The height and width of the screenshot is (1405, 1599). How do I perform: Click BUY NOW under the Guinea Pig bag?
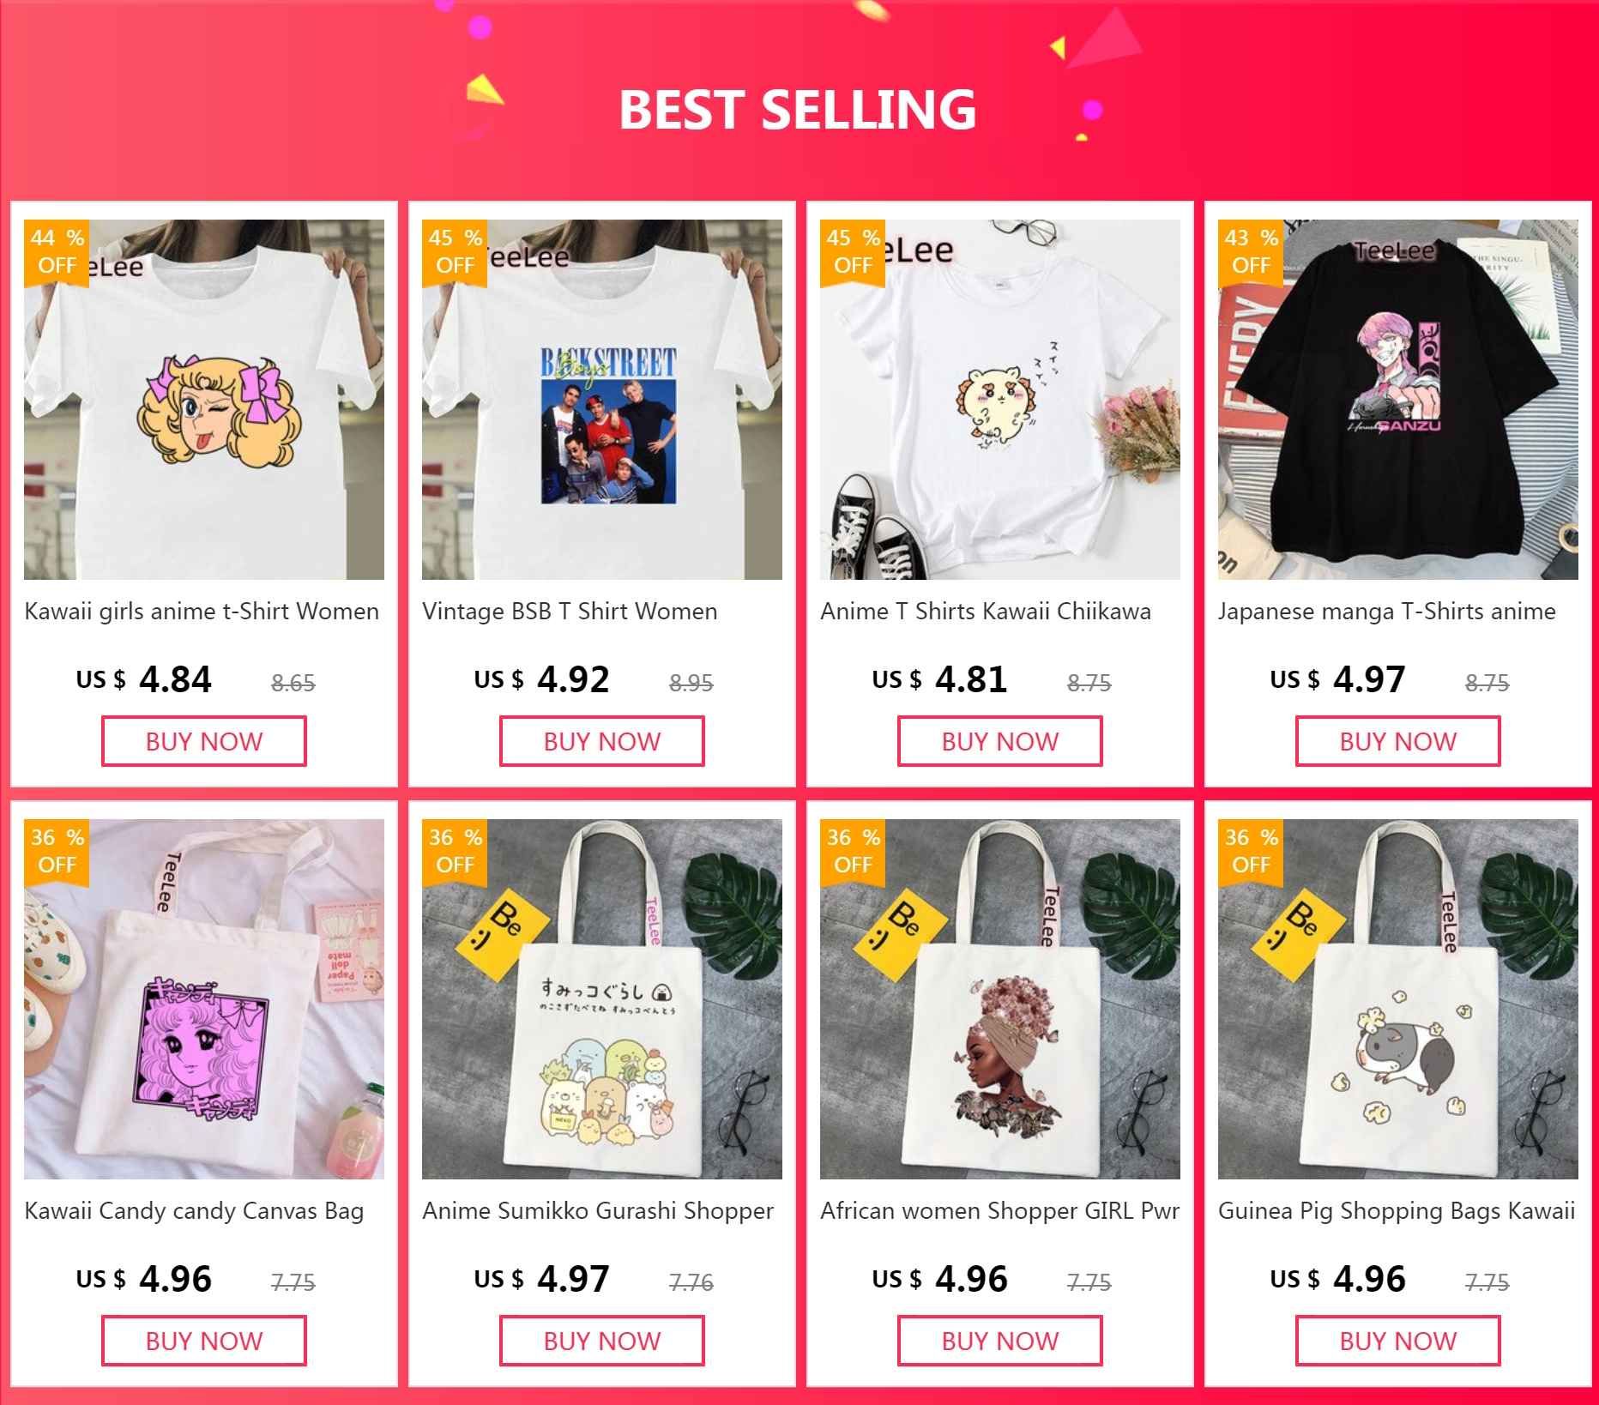(1398, 1341)
